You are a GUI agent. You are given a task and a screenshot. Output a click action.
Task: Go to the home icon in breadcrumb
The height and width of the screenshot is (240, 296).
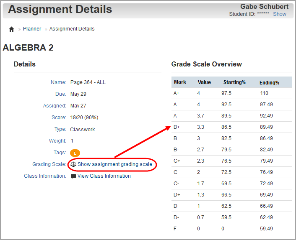point(11,29)
